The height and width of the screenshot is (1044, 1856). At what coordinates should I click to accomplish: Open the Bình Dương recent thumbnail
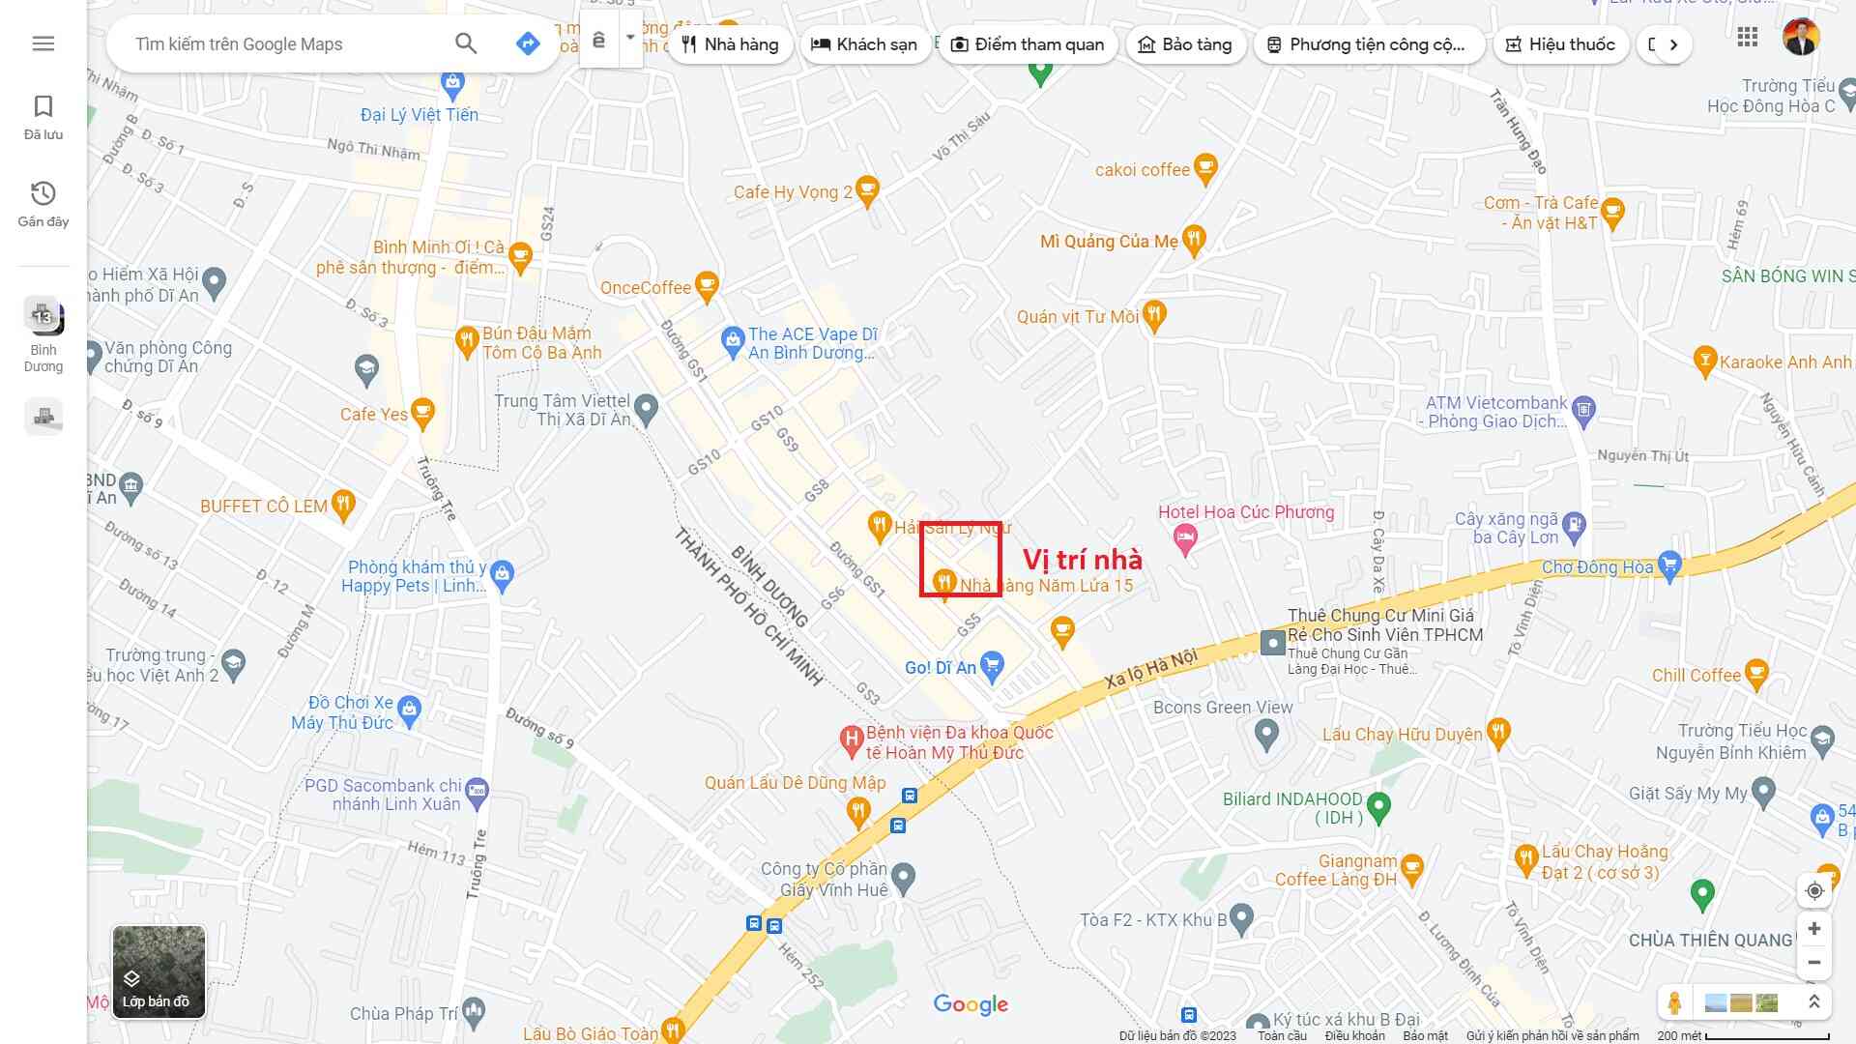click(x=43, y=334)
